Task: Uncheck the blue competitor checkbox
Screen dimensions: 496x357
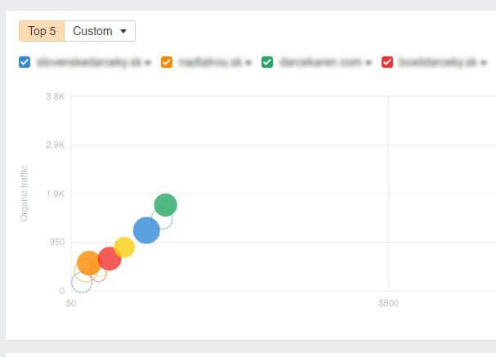Action: point(25,62)
